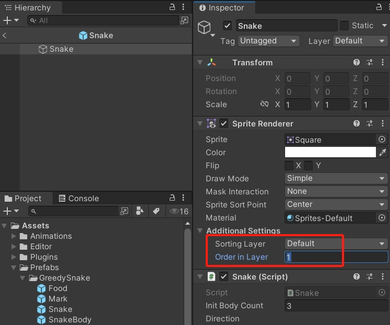
Task: Lock the Project panel
Action: coord(172,198)
